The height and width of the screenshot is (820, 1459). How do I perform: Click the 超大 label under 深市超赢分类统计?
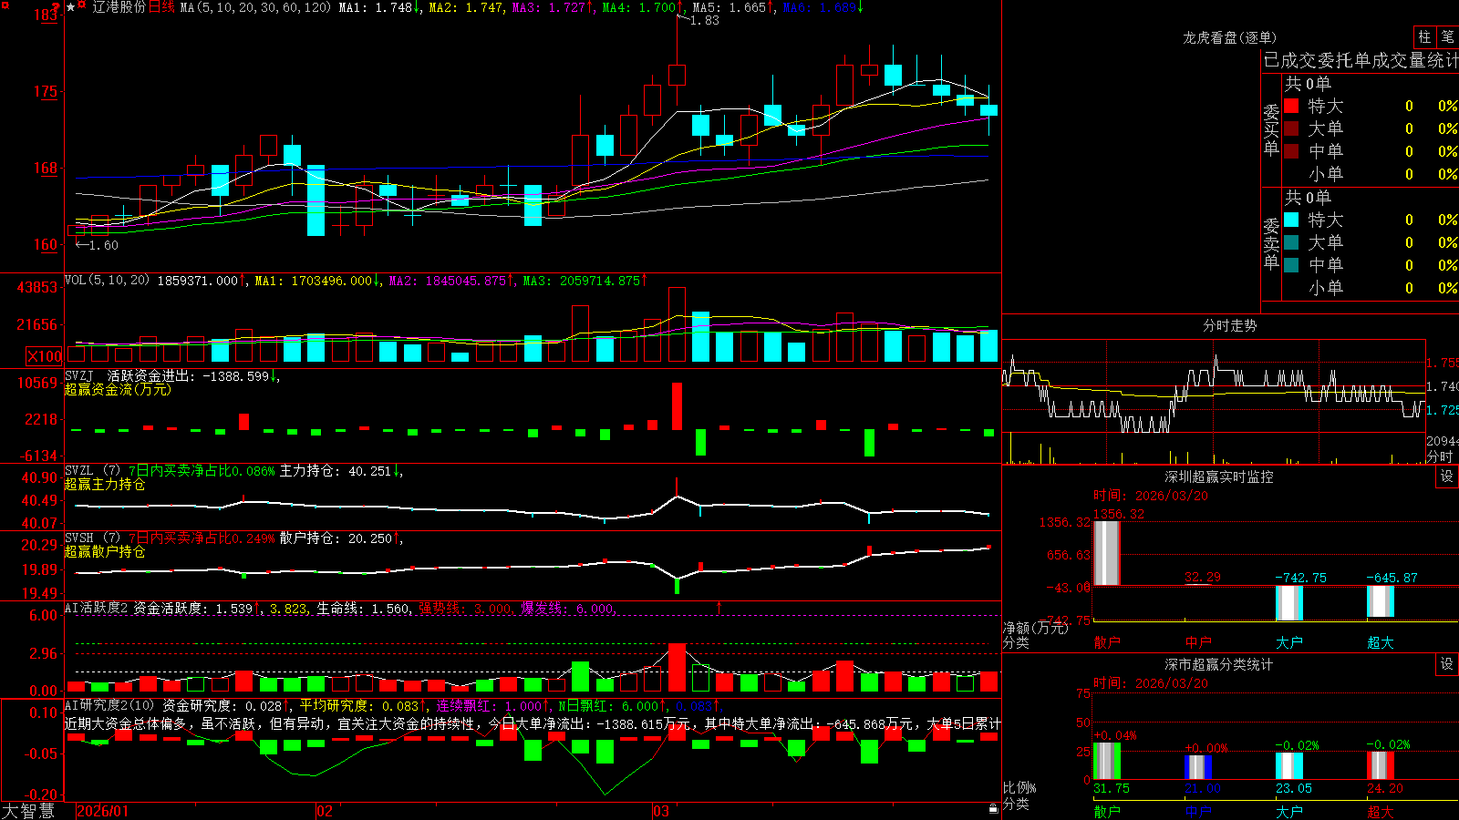(1381, 812)
